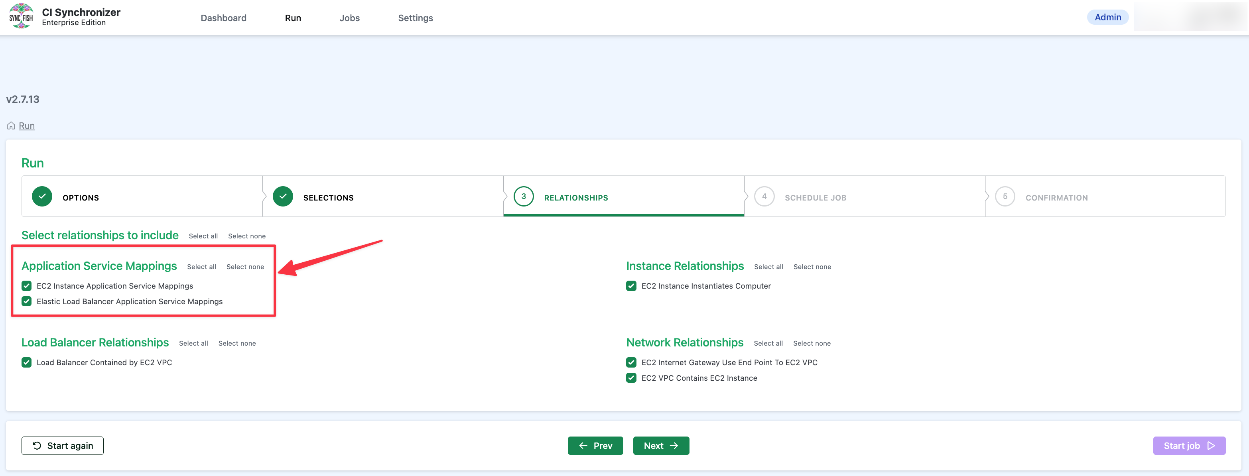Select none for Application Service Mappings
The image size is (1249, 476).
[x=245, y=267]
